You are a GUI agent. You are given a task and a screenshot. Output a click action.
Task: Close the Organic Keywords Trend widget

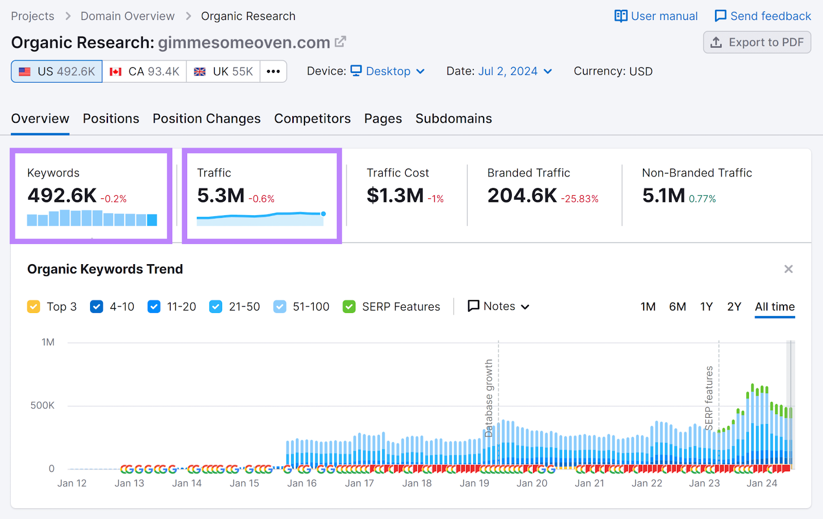(x=788, y=269)
